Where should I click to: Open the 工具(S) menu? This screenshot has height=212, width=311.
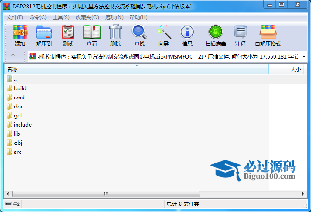pyautogui.click(x=61, y=17)
